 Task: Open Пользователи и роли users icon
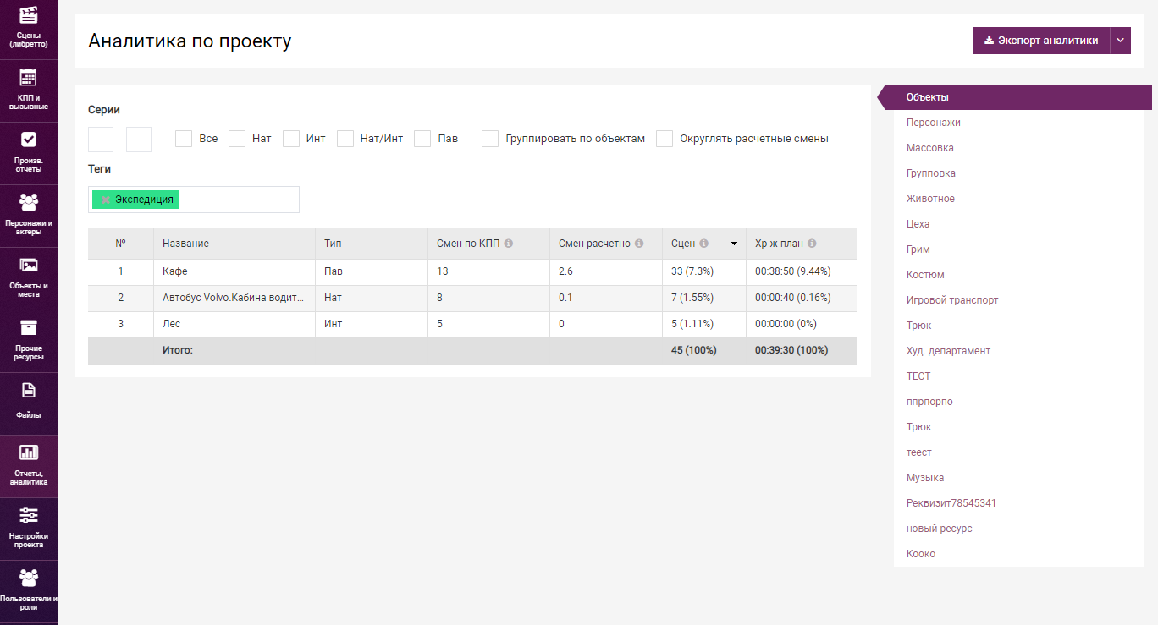click(29, 578)
